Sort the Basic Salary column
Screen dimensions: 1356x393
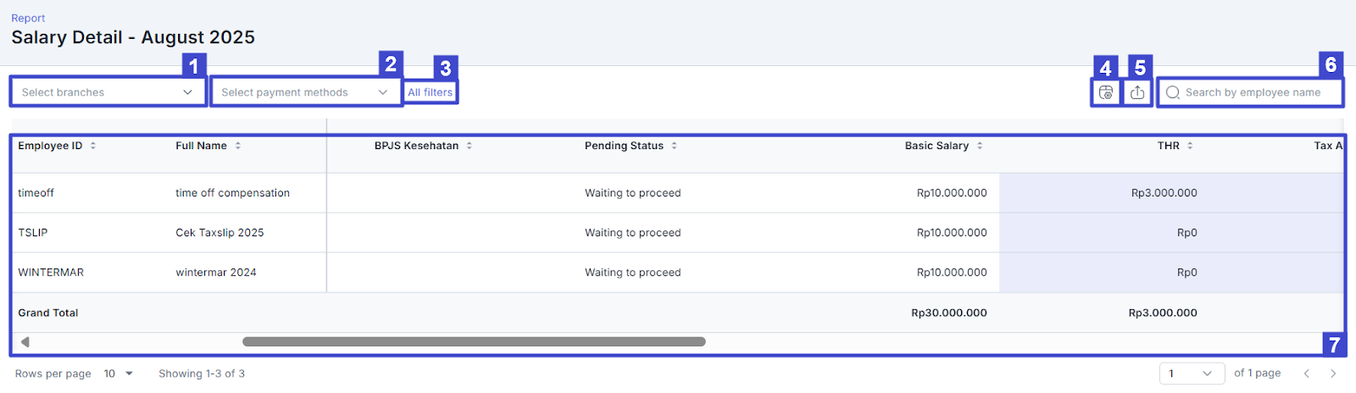click(x=980, y=146)
